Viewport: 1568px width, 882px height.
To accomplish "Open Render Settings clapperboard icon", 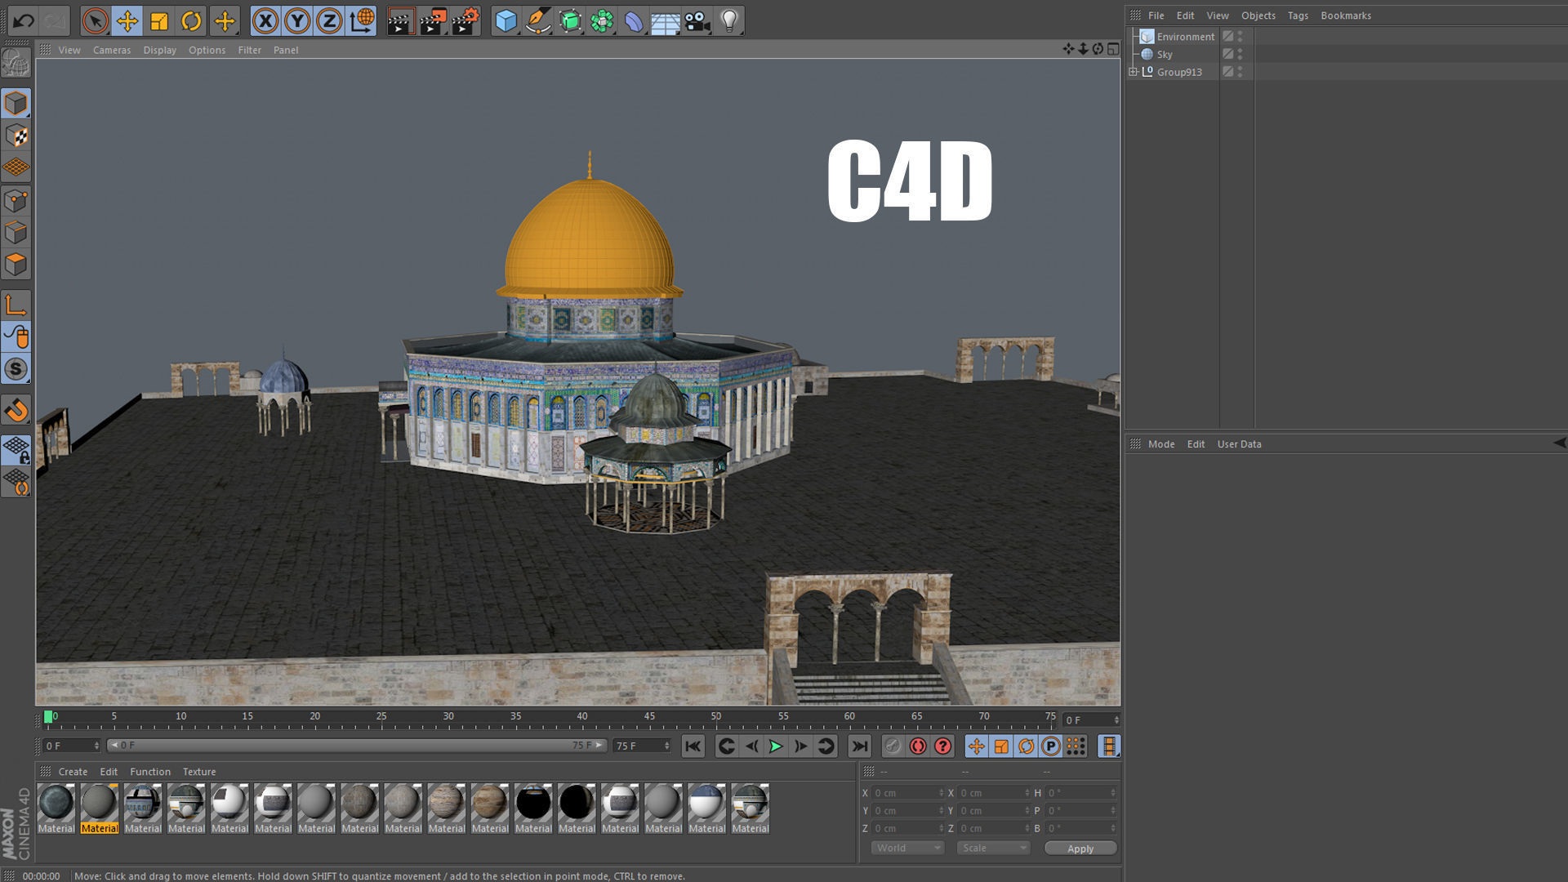I will [x=465, y=20].
